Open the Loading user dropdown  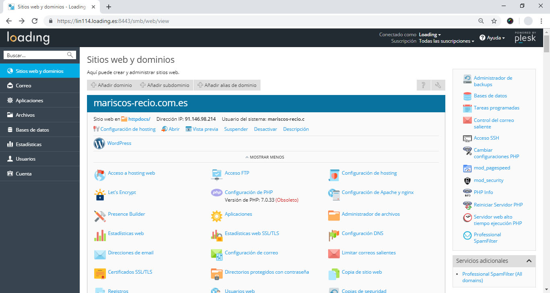[x=430, y=35]
